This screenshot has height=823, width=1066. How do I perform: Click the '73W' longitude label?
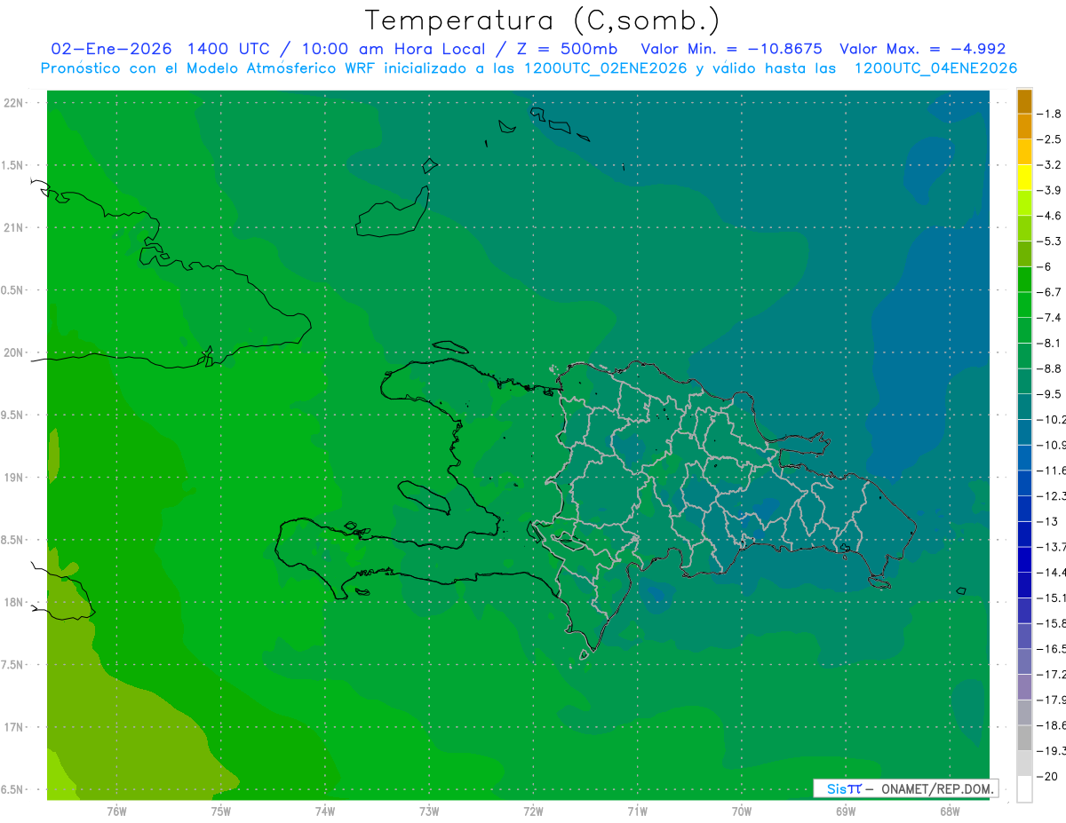pyautogui.click(x=429, y=811)
